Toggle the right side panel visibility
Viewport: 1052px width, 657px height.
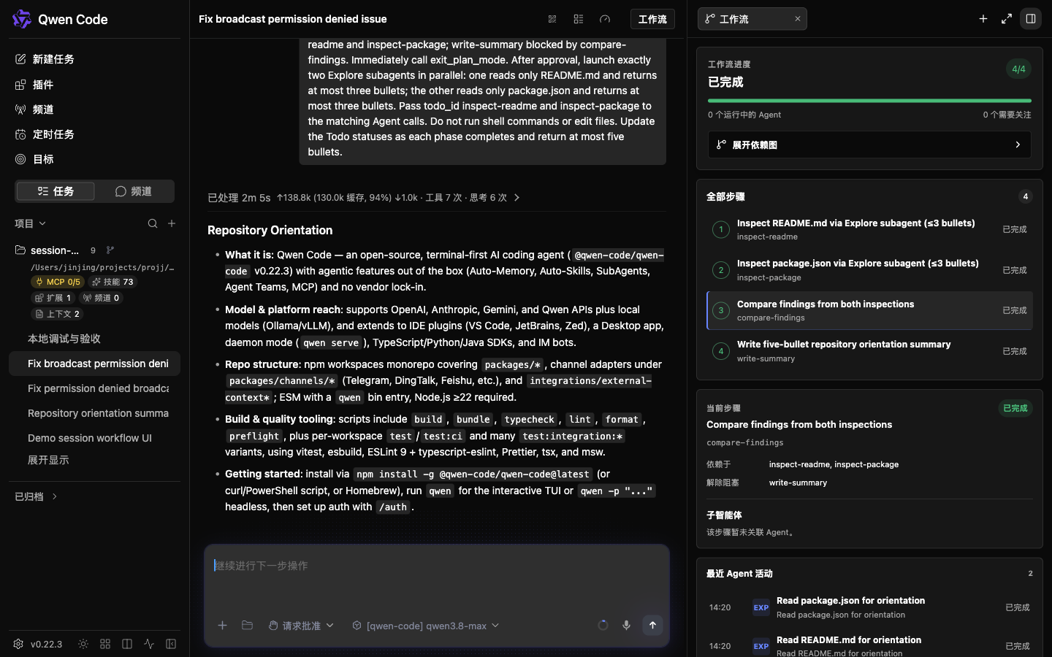tap(1031, 19)
